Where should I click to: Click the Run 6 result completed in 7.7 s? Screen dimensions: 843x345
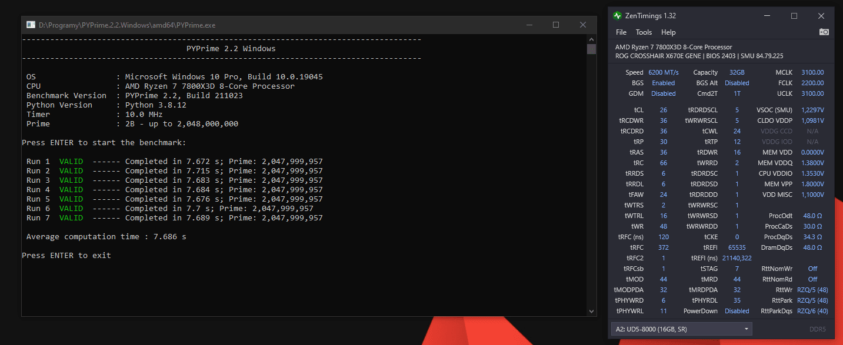(170, 209)
